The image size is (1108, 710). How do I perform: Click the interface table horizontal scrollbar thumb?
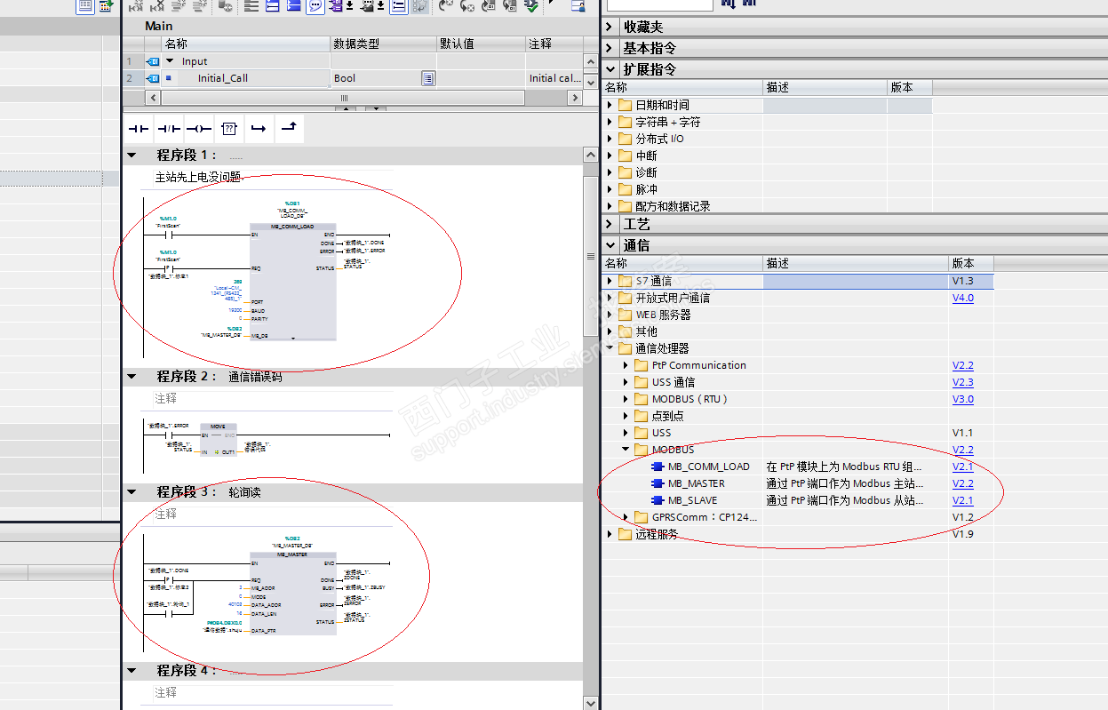coord(344,98)
